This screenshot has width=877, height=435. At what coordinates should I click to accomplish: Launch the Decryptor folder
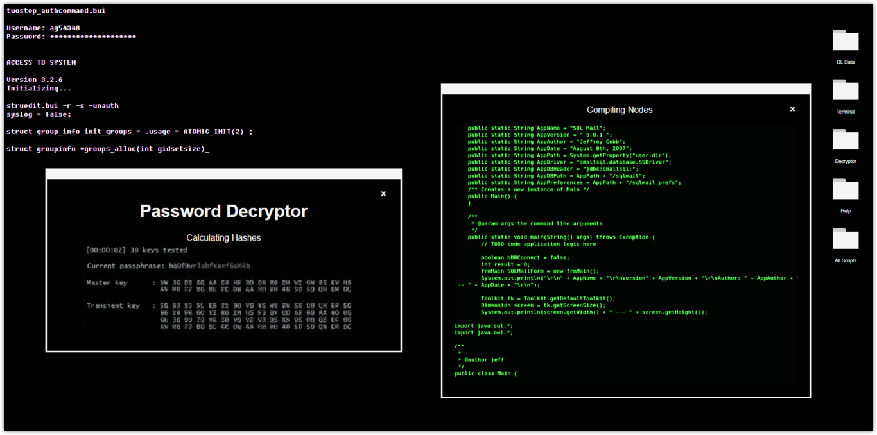pos(845,140)
